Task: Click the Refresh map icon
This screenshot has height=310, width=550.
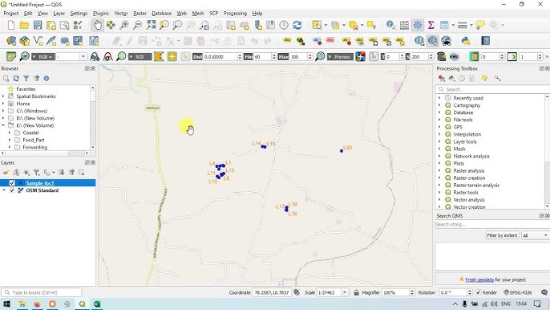Action: click(x=297, y=25)
